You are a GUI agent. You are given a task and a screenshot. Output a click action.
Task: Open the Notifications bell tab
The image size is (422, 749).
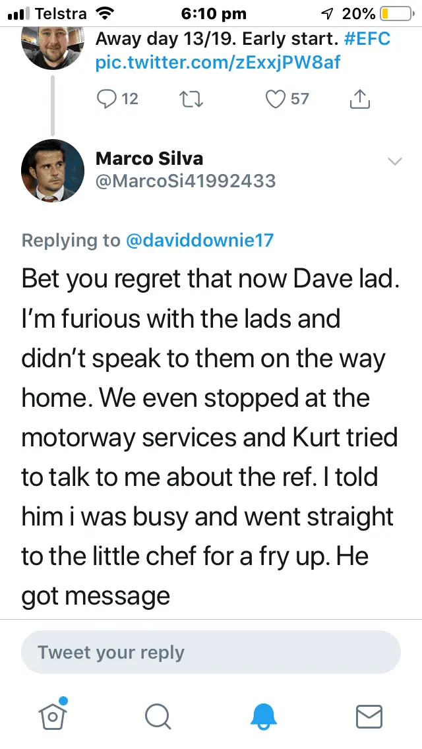point(264,715)
